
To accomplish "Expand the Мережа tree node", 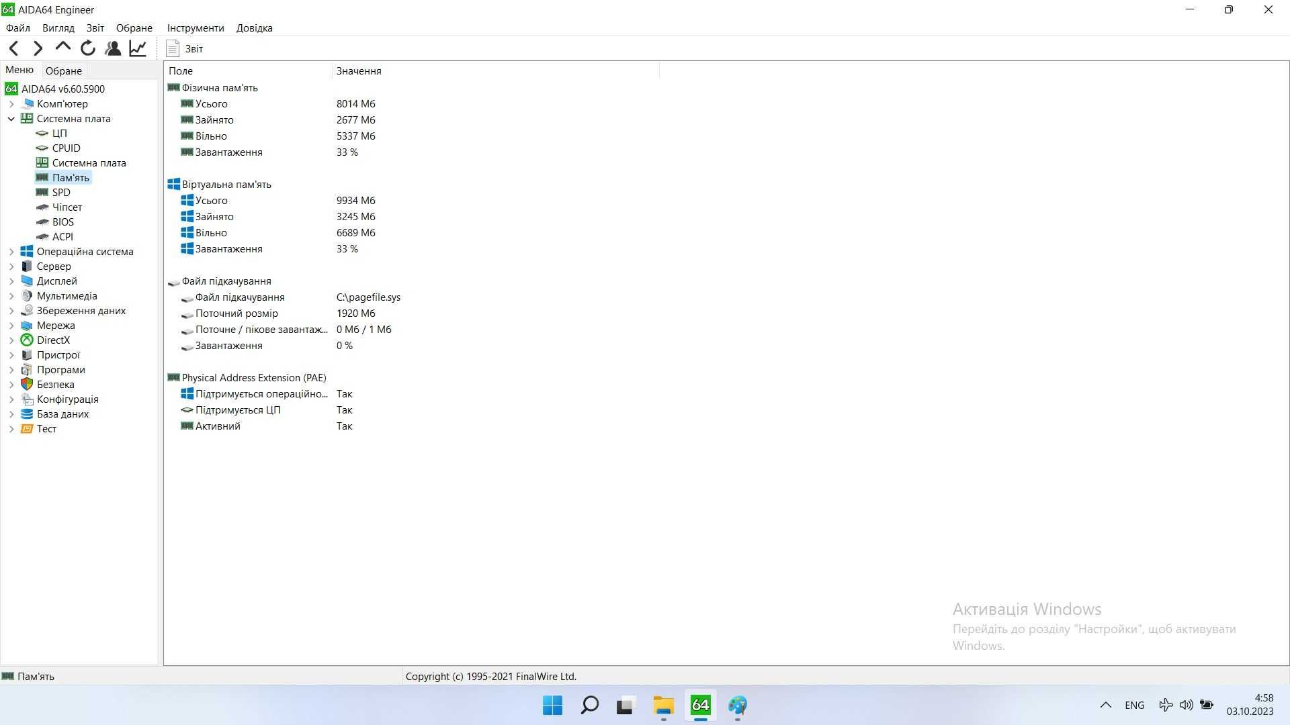I will (x=11, y=326).
